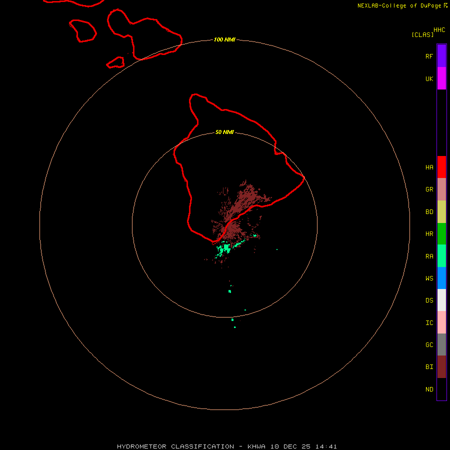
Task: Select the GC gray legend swatch
Action: pyautogui.click(x=441, y=344)
